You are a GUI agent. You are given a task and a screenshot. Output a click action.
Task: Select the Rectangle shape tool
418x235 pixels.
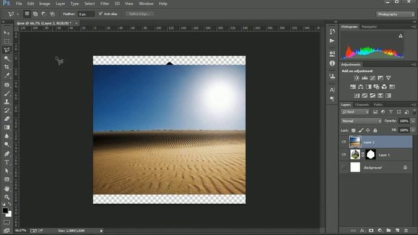pyautogui.click(x=7, y=180)
